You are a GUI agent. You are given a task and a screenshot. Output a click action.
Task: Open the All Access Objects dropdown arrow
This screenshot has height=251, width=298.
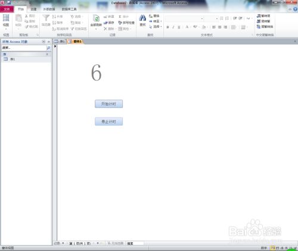click(44, 42)
